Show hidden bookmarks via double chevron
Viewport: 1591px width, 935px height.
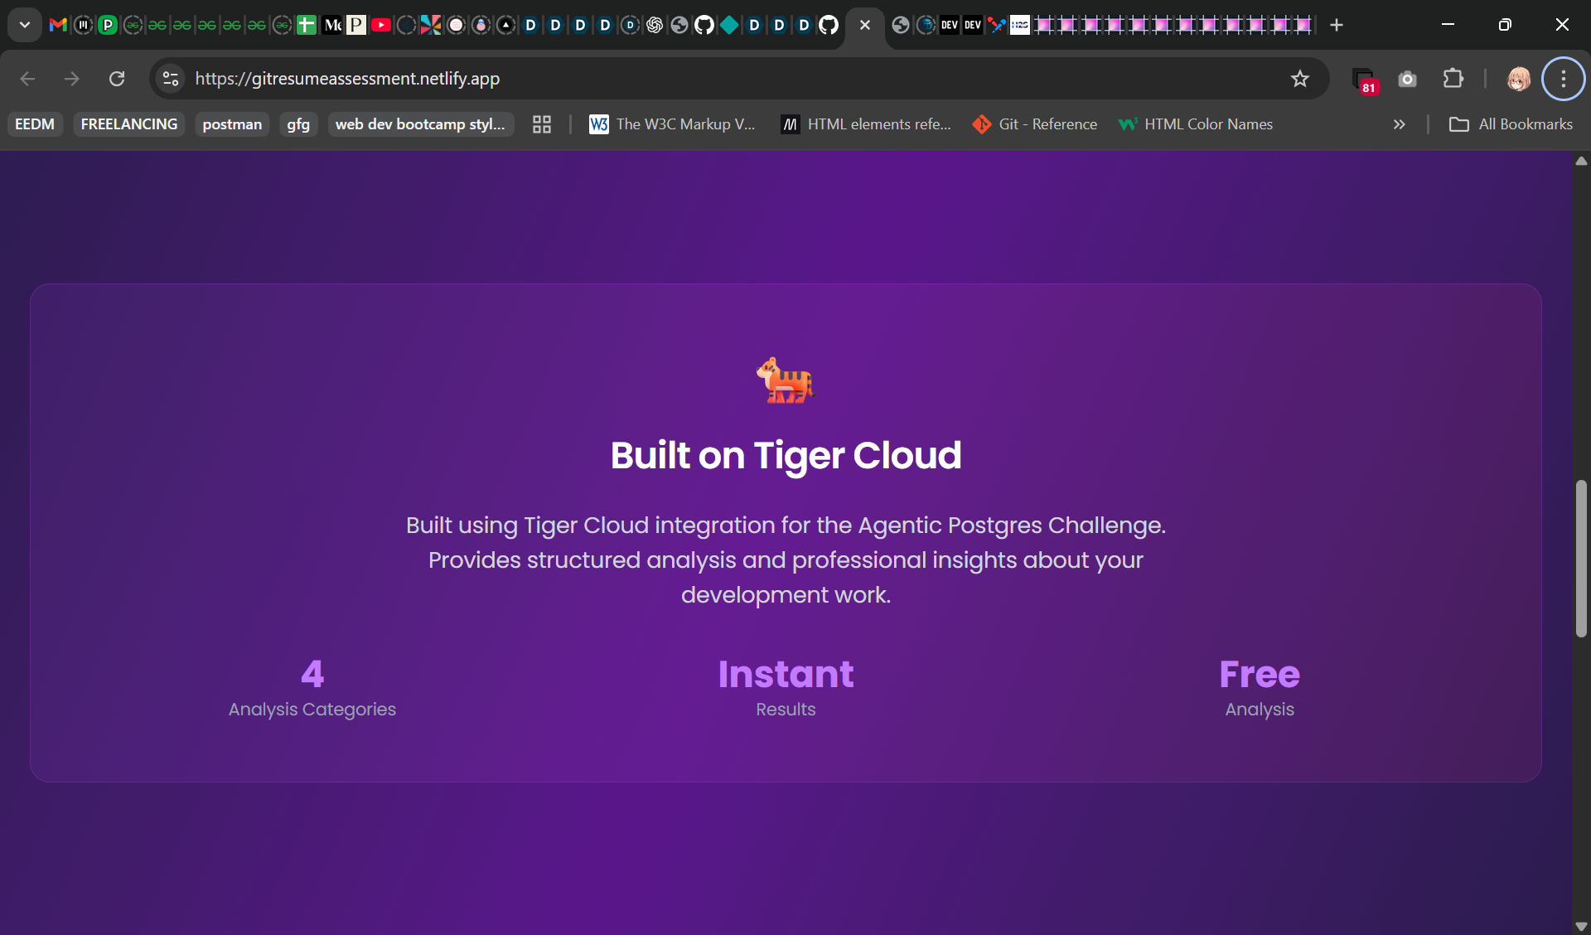(1399, 124)
